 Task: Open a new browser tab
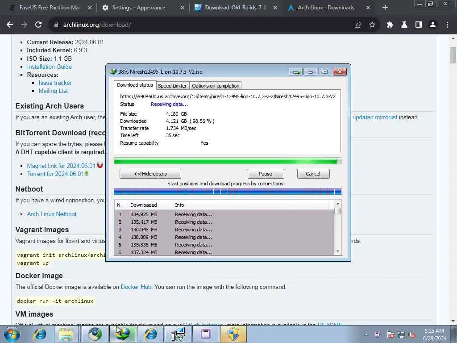pyautogui.click(x=385, y=8)
